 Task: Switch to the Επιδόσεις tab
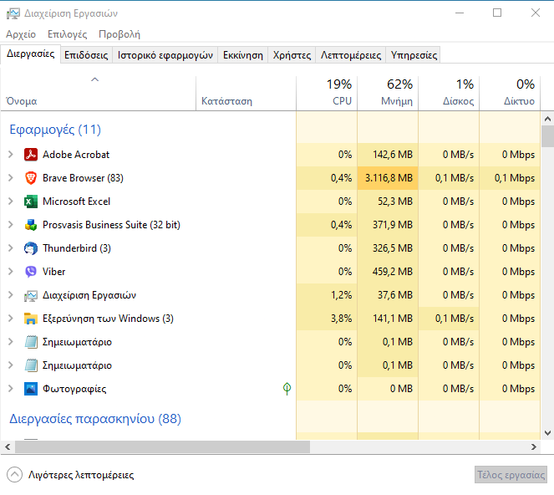coord(86,55)
